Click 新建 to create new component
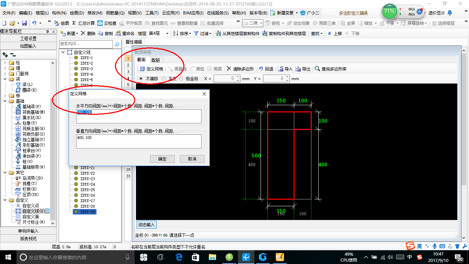469x264 pixels. click(69, 33)
